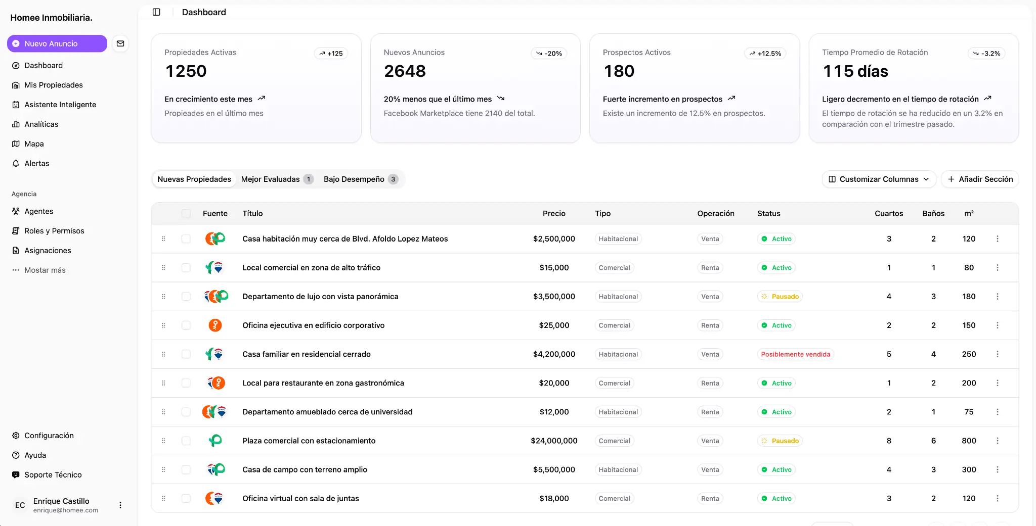Toggle the select-all checkbox in table header
This screenshot has height=526, width=1036.
tap(186, 214)
